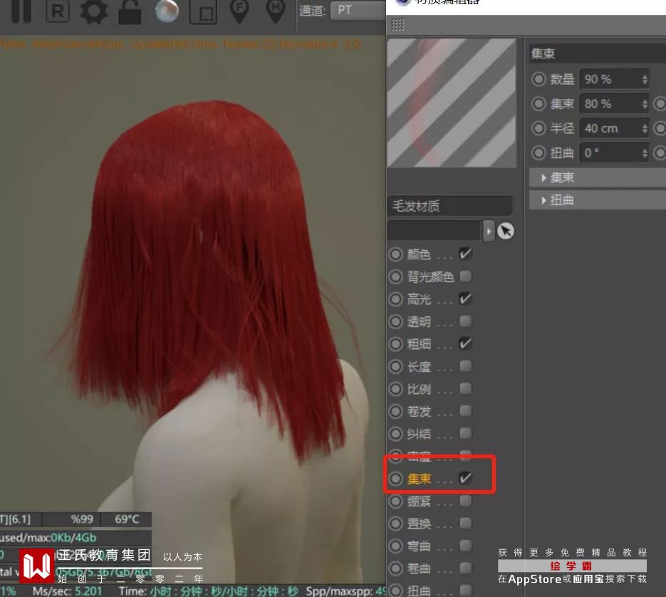This screenshot has height=597, width=666.
Task: Select the render region icon
Action: (x=203, y=12)
